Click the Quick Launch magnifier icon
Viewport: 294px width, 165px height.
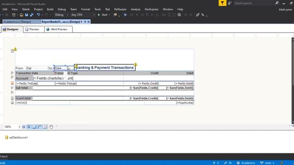[x=277, y=3]
